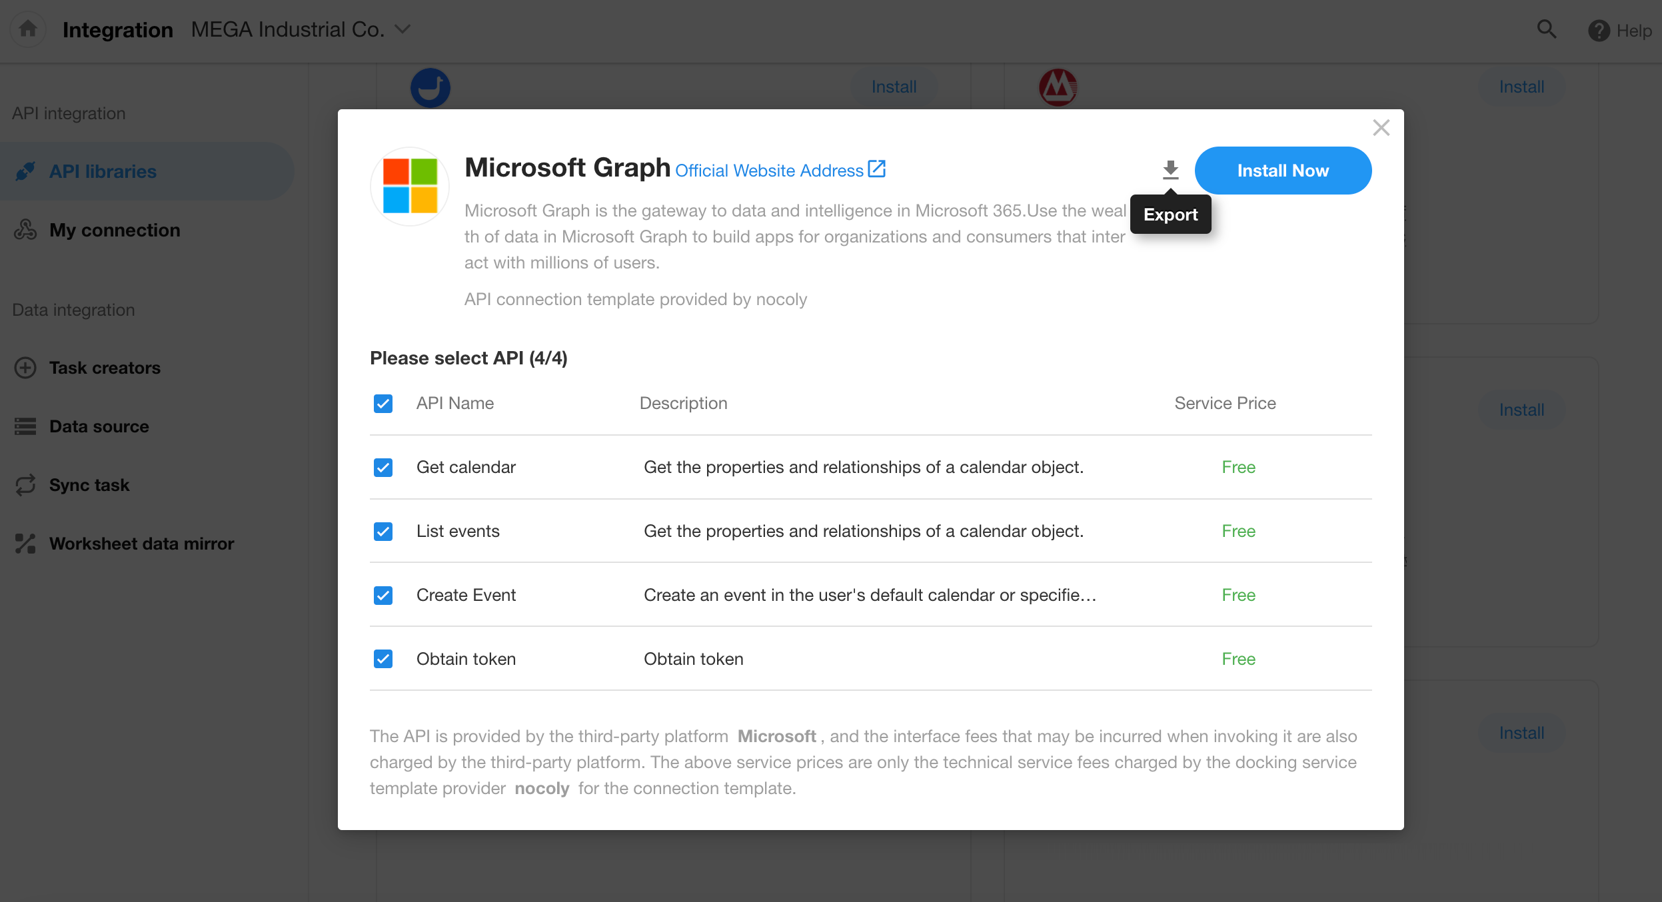Uncheck the Obtain token checkbox
This screenshot has width=1662, height=902.
tap(383, 659)
